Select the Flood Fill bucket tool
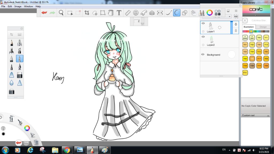This screenshot has height=154, width=274. pos(111,13)
